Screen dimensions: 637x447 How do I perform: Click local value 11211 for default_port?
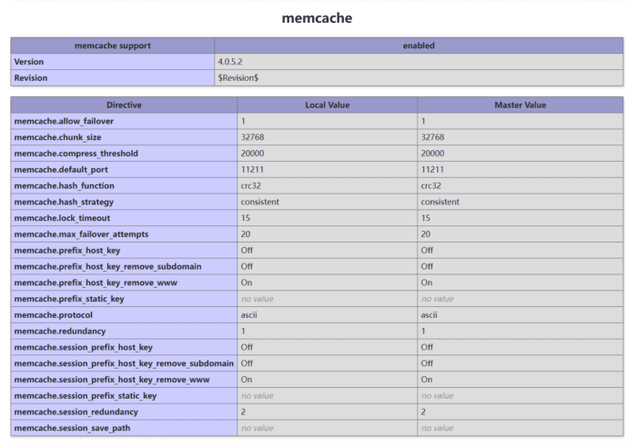pos(252,170)
